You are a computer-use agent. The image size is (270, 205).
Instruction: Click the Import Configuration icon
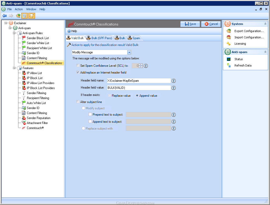(x=229, y=37)
